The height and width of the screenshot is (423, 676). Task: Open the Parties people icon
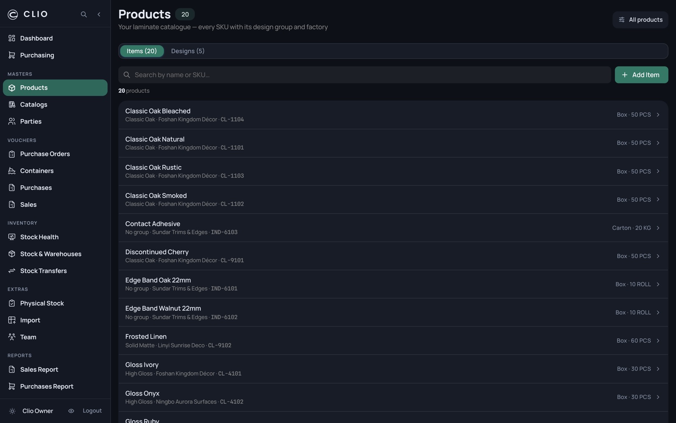(12, 122)
